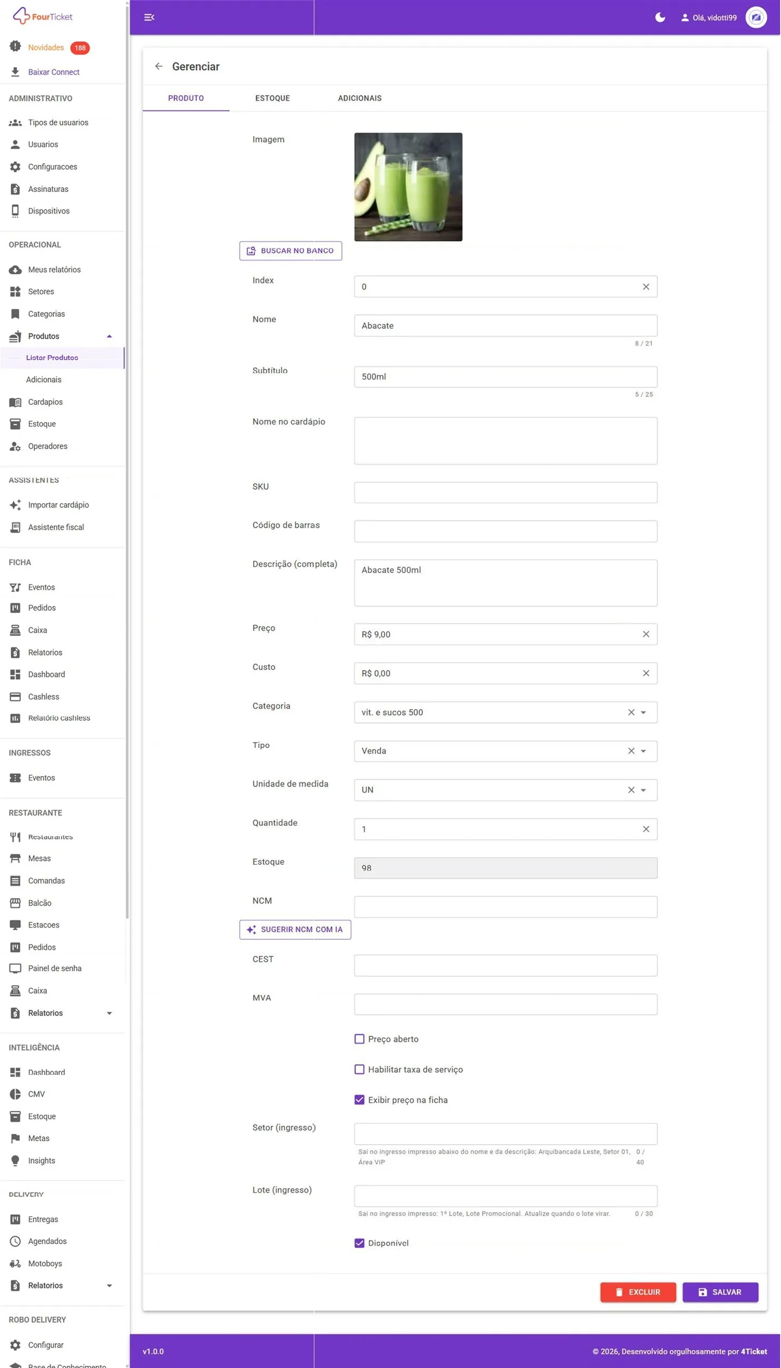Open Novidades notifications icon
Image resolution: width=781 pixels, height=1368 pixels.
[x=15, y=47]
